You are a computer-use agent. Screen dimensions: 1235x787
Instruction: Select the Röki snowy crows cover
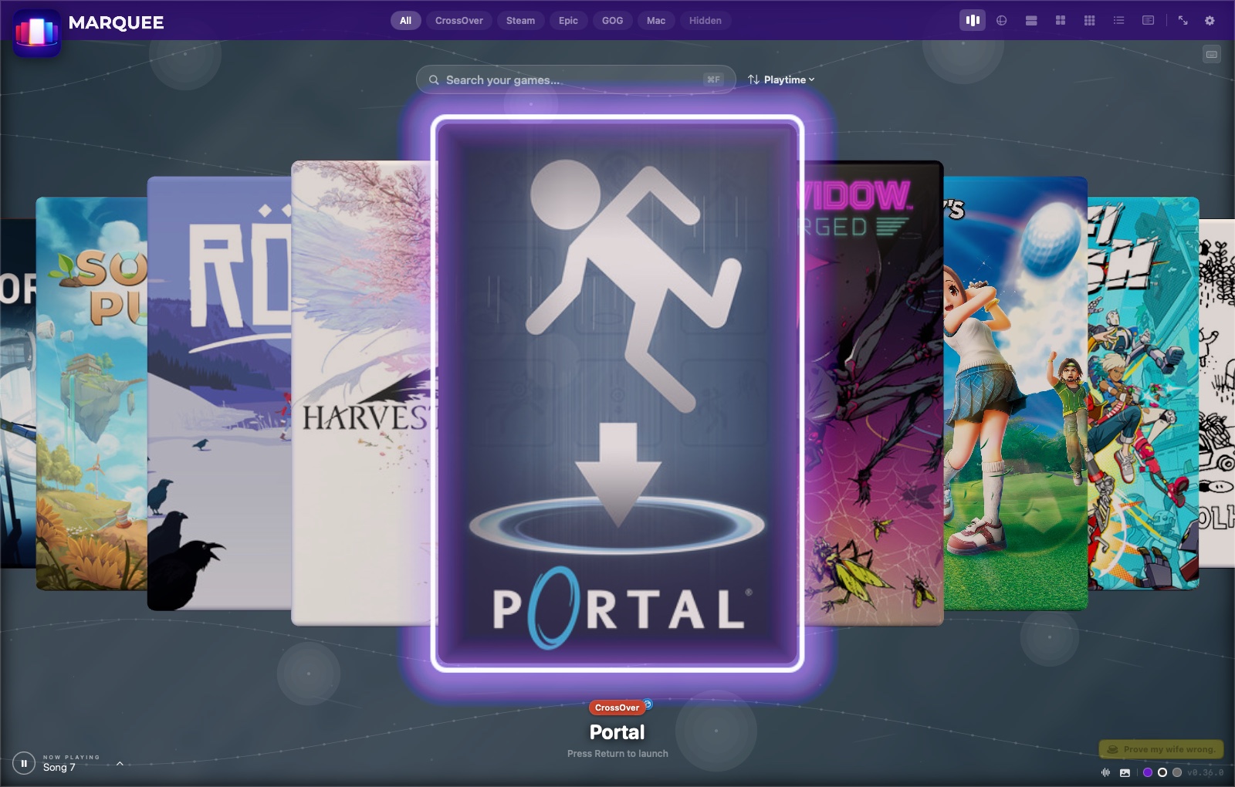tap(219, 393)
